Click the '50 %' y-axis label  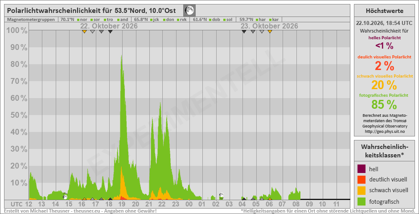[x=19, y=115]
